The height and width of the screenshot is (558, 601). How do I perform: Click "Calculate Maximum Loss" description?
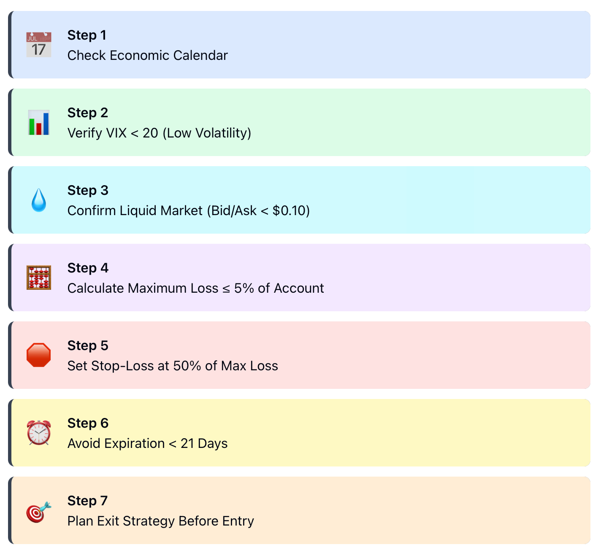196,288
